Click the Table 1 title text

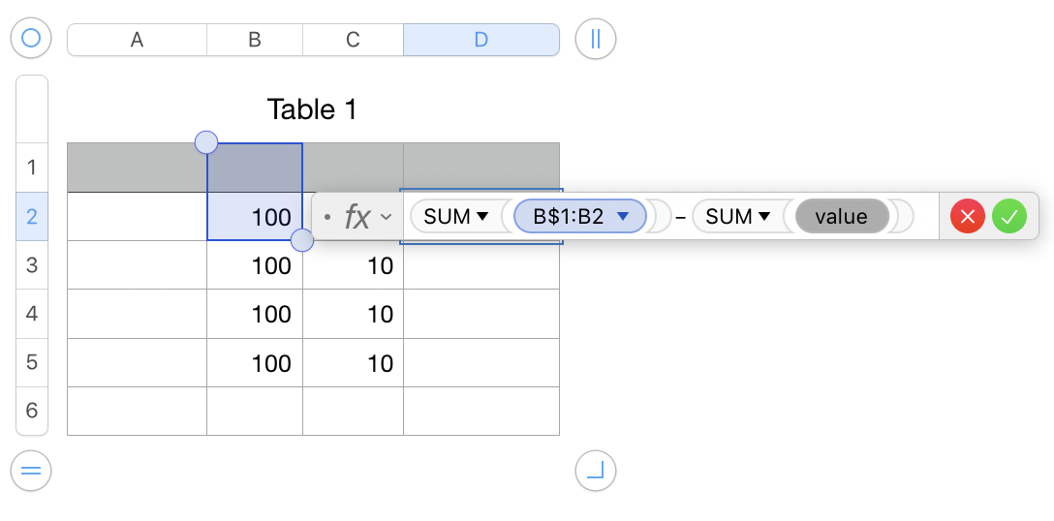click(x=312, y=109)
